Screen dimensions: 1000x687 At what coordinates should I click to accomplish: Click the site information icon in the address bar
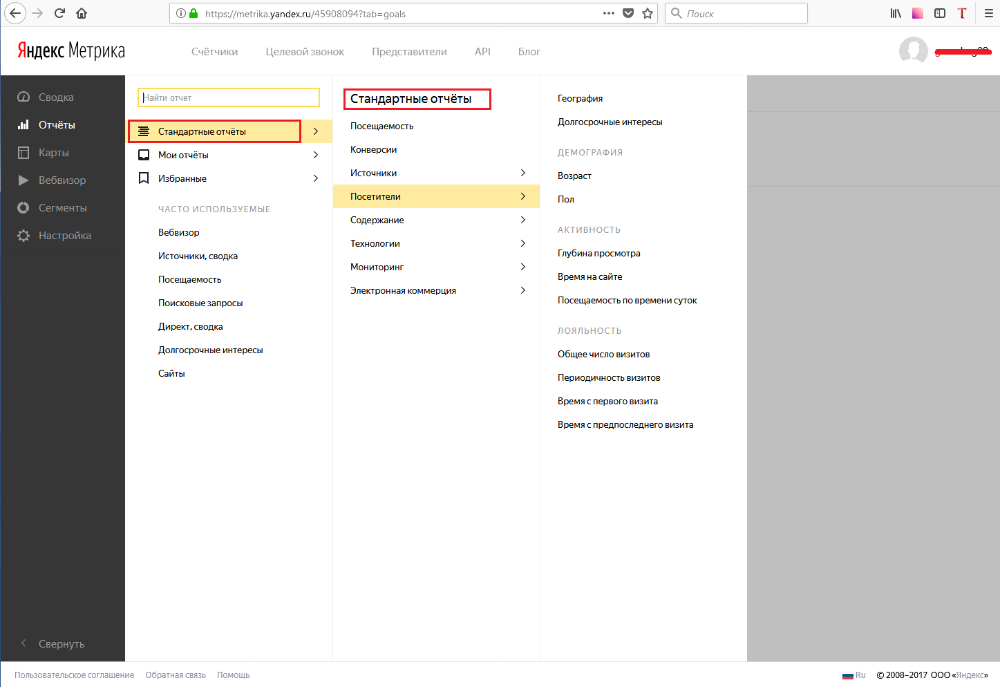(x=181, y=13)
